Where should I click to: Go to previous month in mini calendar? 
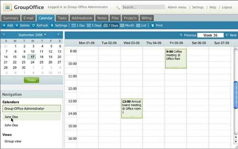click(4, 35)
